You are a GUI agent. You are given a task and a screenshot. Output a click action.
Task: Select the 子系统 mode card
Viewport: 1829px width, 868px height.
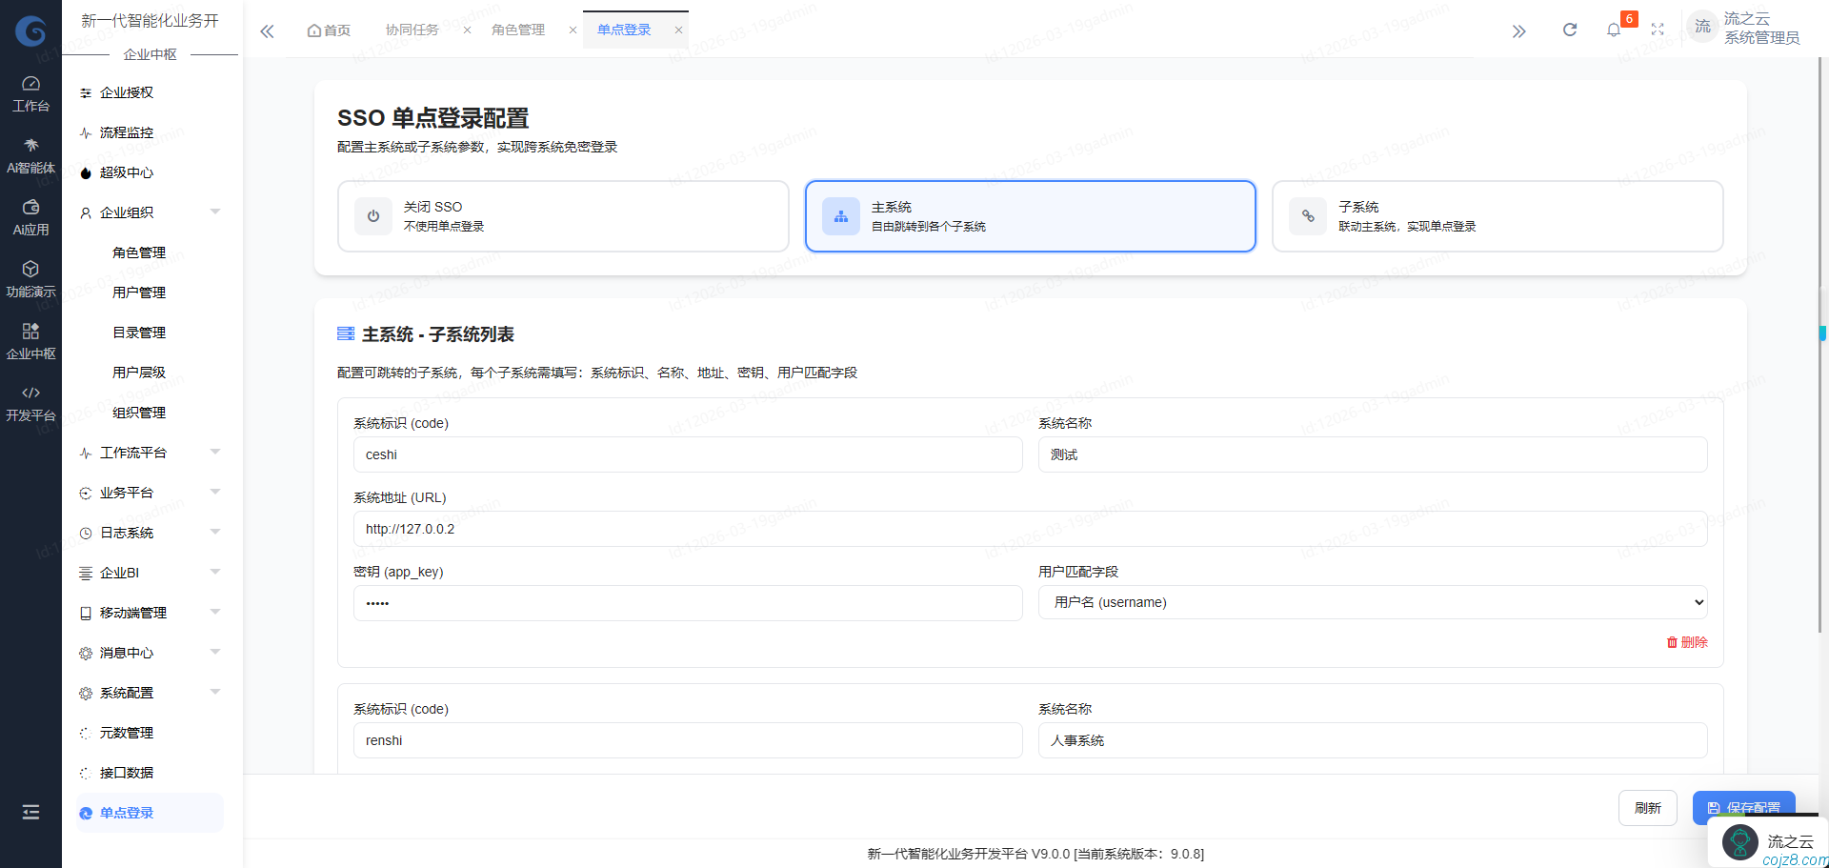click(x=1497, y=216)
